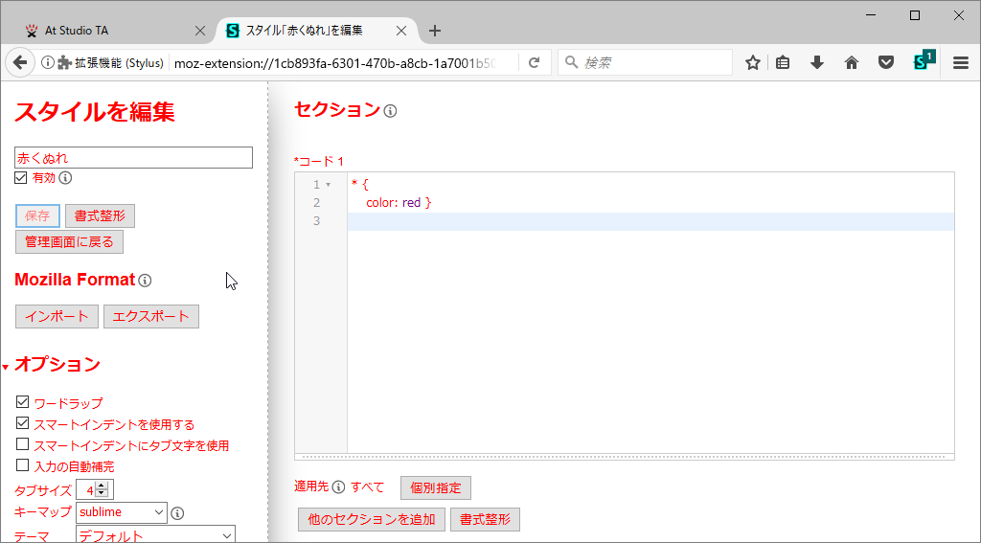Open the site information icon in address bar
This screenshot has width=981, height=543.
pyautogui.click(x=47, y=62)
